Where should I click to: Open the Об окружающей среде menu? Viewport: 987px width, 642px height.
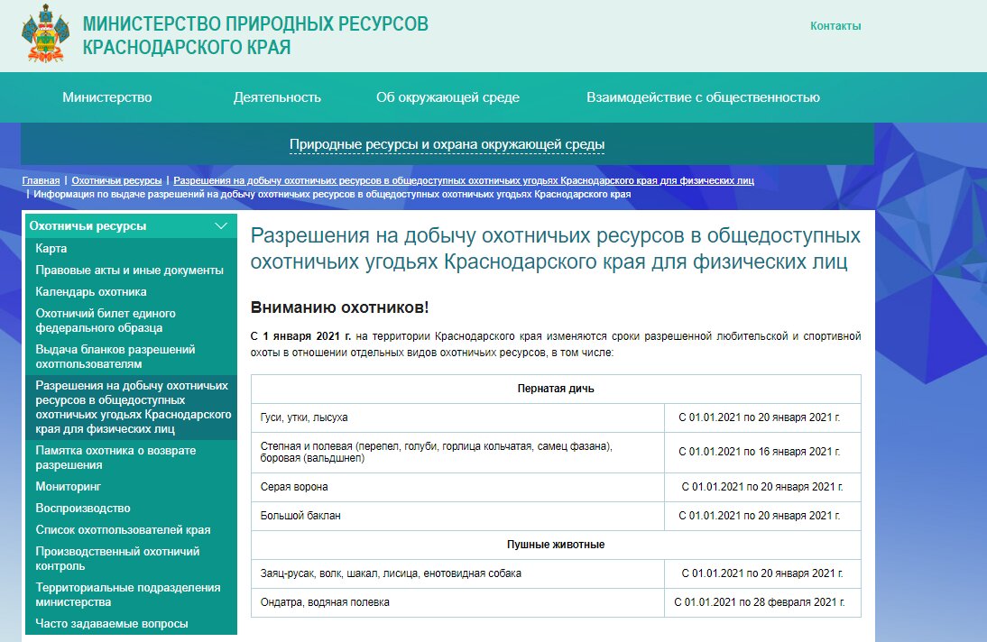click(x=448, y=96)
